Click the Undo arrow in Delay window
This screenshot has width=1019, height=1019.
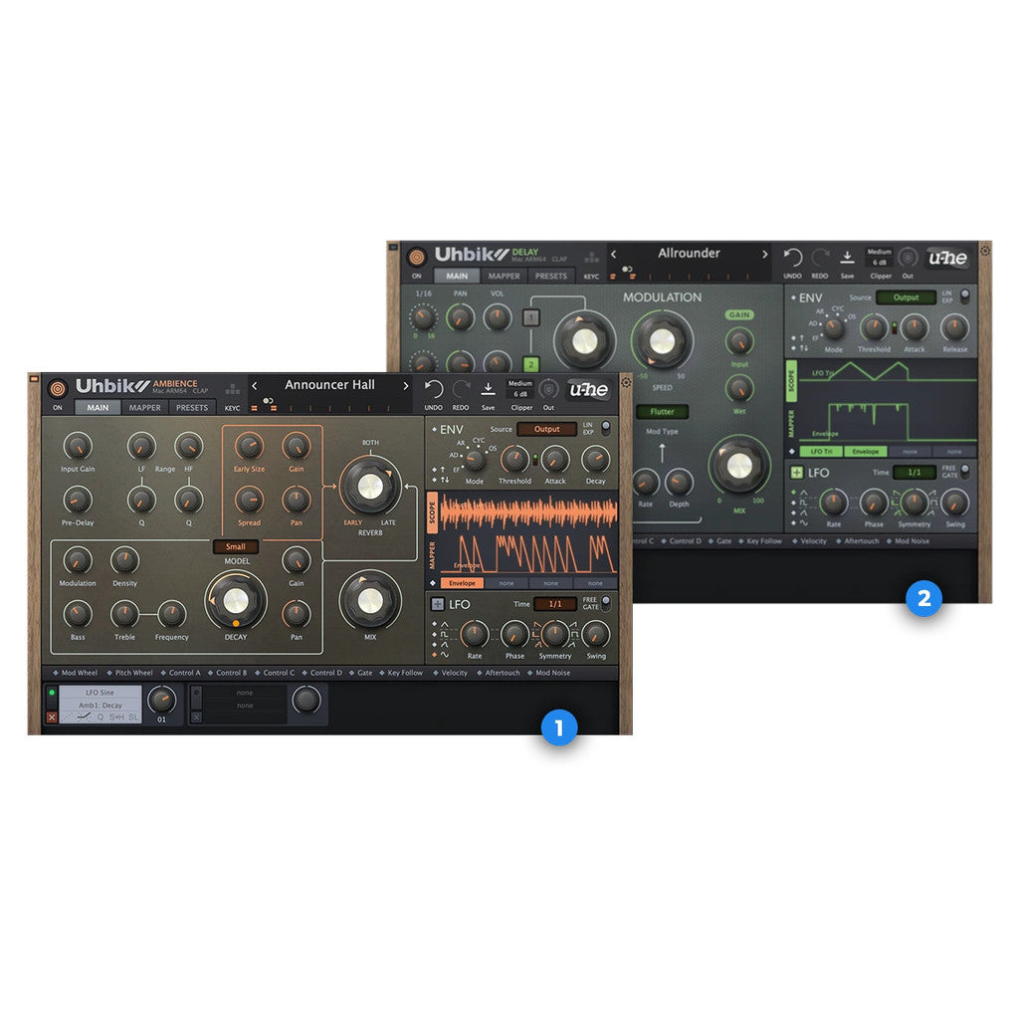(x=792, y=258)
